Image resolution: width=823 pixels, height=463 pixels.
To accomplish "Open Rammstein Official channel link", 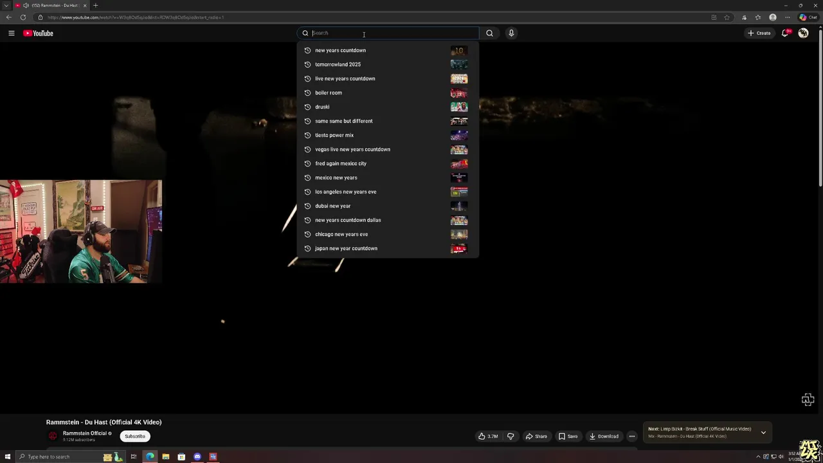I will pos(85,433).
